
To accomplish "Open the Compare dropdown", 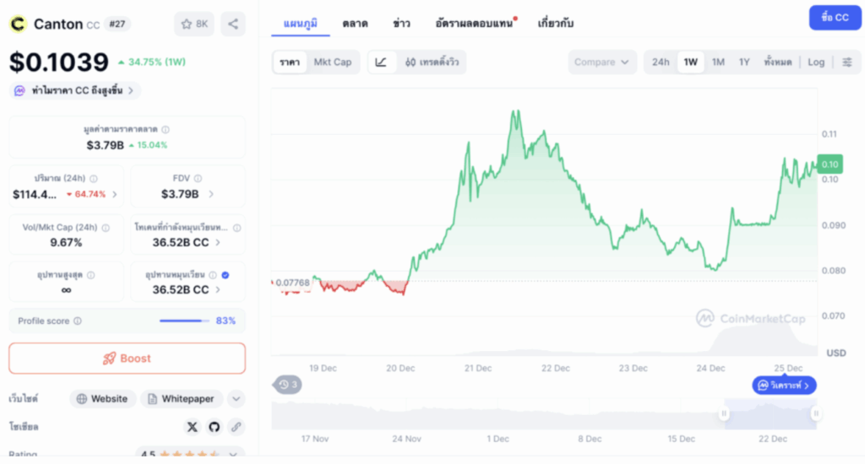I will [603, 62].
